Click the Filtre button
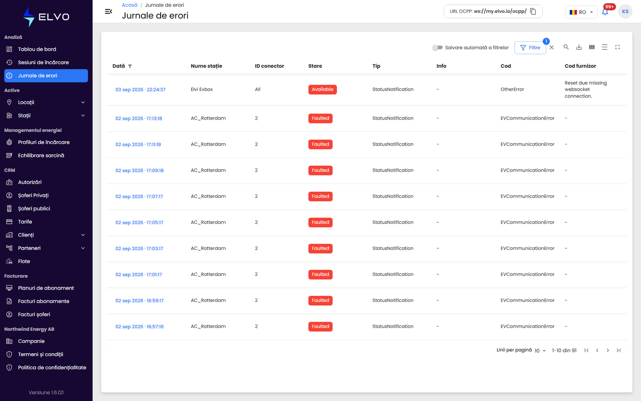Image resolution: width=641 pixels, height=401 pixels. point(530,47)
